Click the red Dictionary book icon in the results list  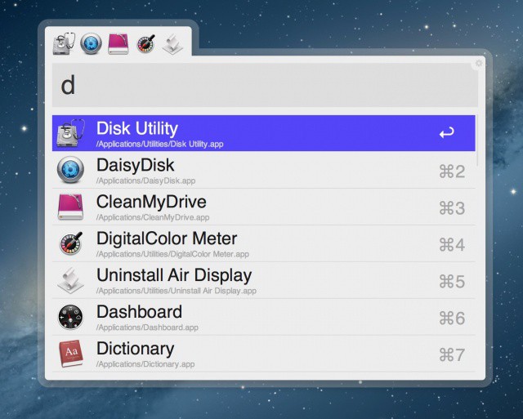pyautogui.click(x=71, y=354)
